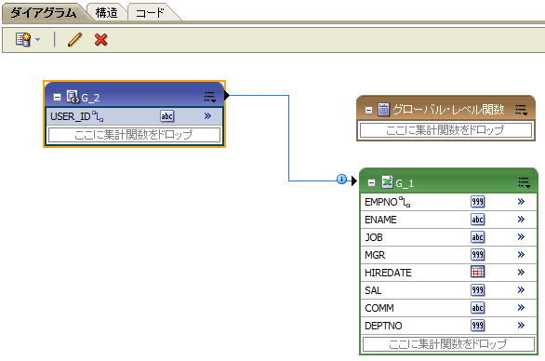This screenshot has height=361, width=545.
Task: Click the G_1 group title text
Action: 405,183
